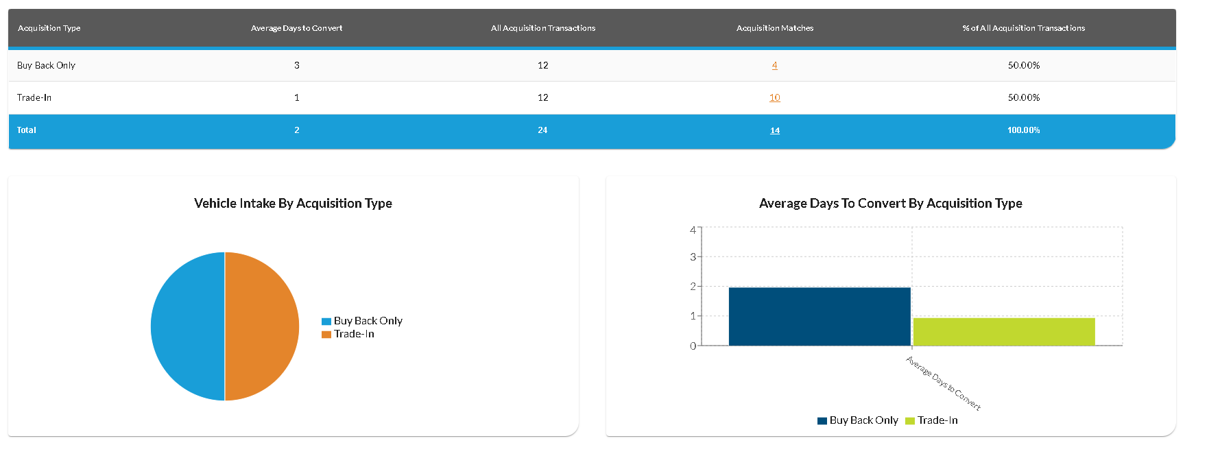The width and height of the screenshot is (1220, 456).
Task: Toggle blue Buy Back Only swatch in pie legend
Action: point(326,322)
